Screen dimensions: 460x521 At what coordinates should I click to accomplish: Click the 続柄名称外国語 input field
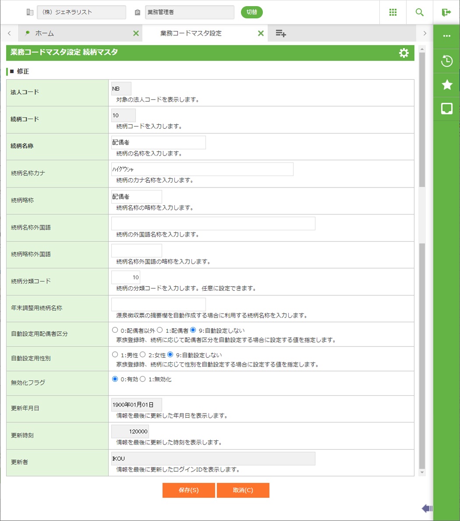click(x=213, y=224)
